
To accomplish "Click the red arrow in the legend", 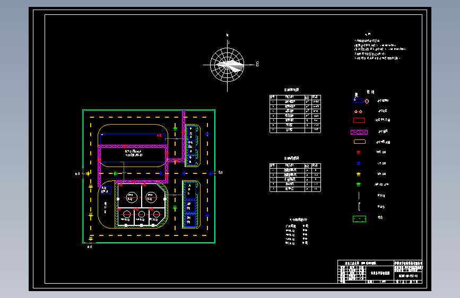I will (358, 153).
